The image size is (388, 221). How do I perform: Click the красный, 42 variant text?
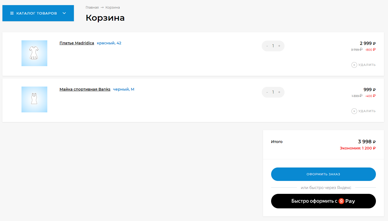point(109,43)
